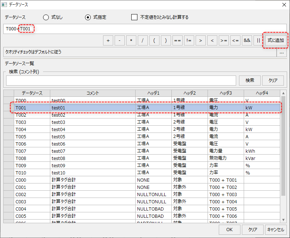Click the 式に追加 button
The height and width of the screenshot is (238, 290).
[275, 40]
